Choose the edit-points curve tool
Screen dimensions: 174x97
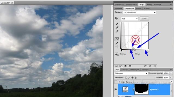point(117,39)
